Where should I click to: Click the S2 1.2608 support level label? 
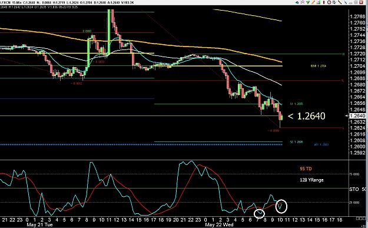pos(296,142)
